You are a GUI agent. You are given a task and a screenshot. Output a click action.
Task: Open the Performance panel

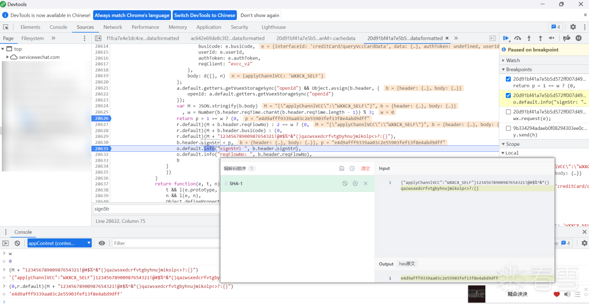tap(145, 27)
